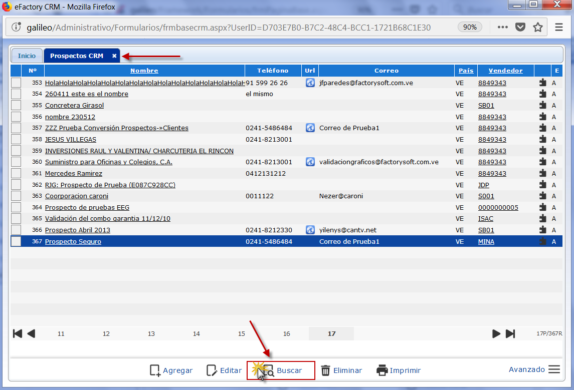Screen dimensions: 574x390
Task: Go to the first page of records
Action: click(18, 333)
